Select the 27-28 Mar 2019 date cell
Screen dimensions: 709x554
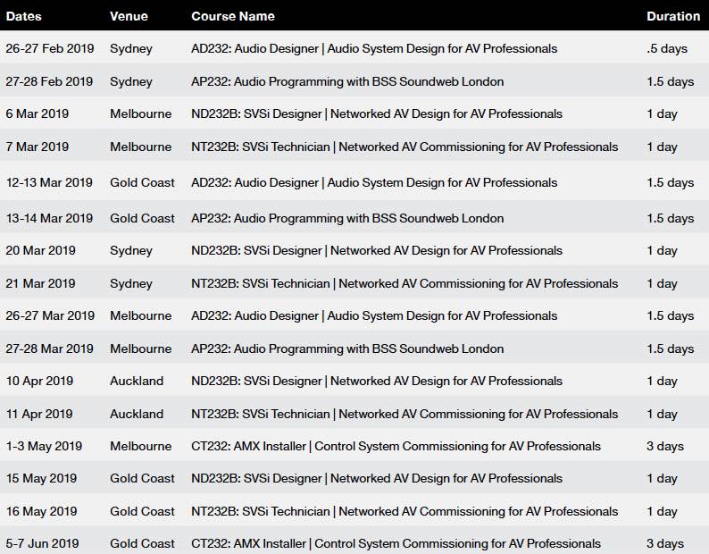tap(50, 348)
